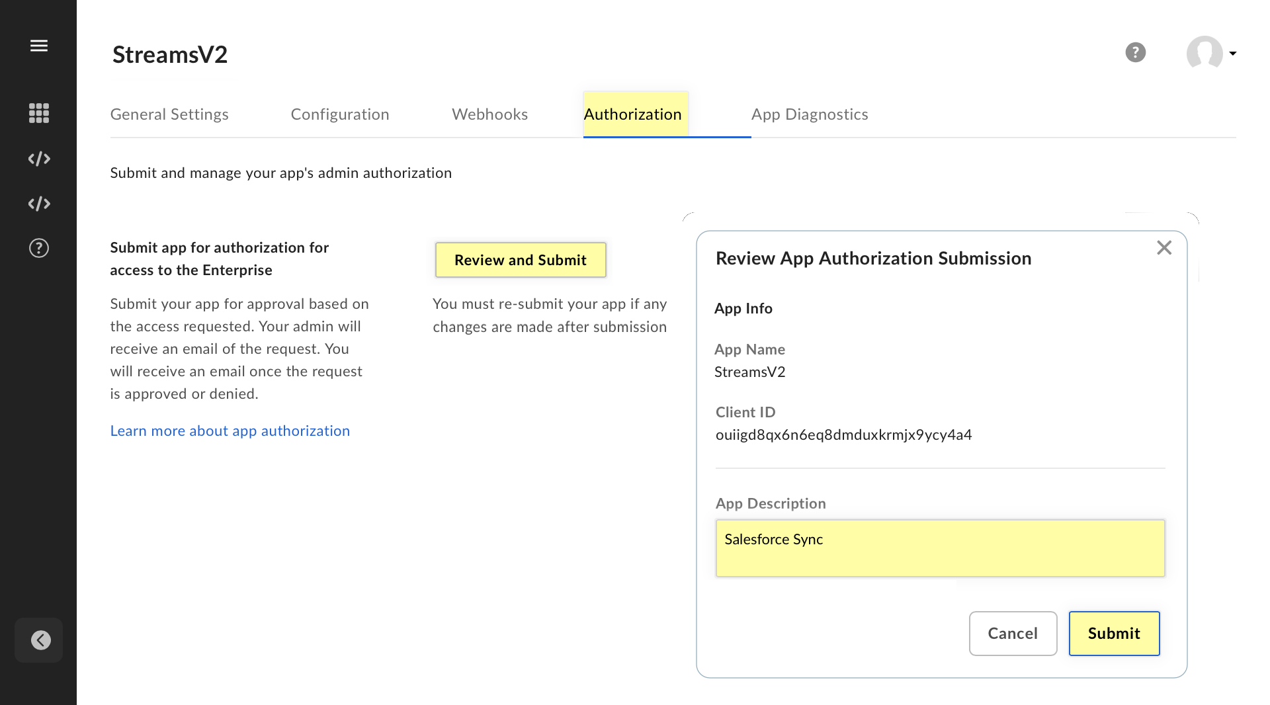
Task: Open the user avatar account menu
Action: tap(1205, 52)
